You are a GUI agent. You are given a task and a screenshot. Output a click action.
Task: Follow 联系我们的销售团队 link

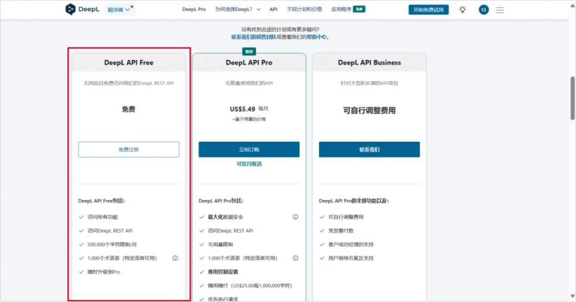[x=253, y=37]
